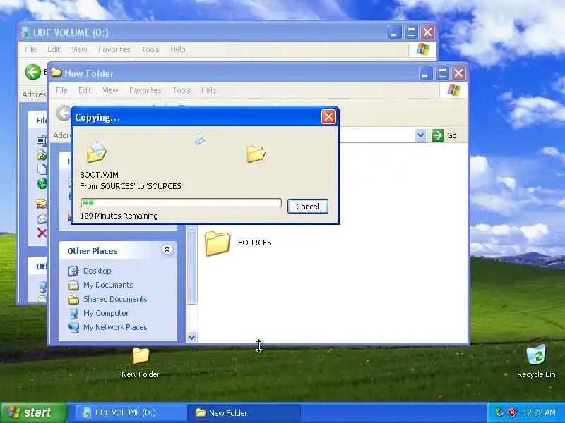This screenshot has height=423, width=565.
Task: Click the copy progress bar
Action: tap(181, 202)
